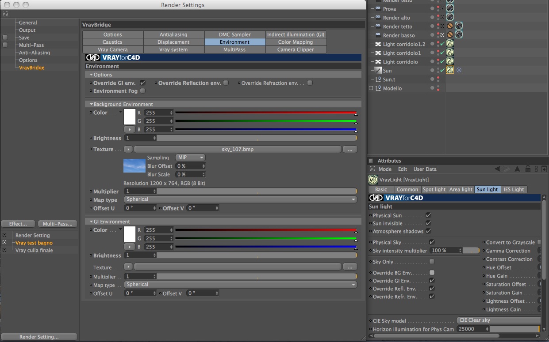
Task: Select the Light corridoio1 object icon
Action: tap(378, 53)
